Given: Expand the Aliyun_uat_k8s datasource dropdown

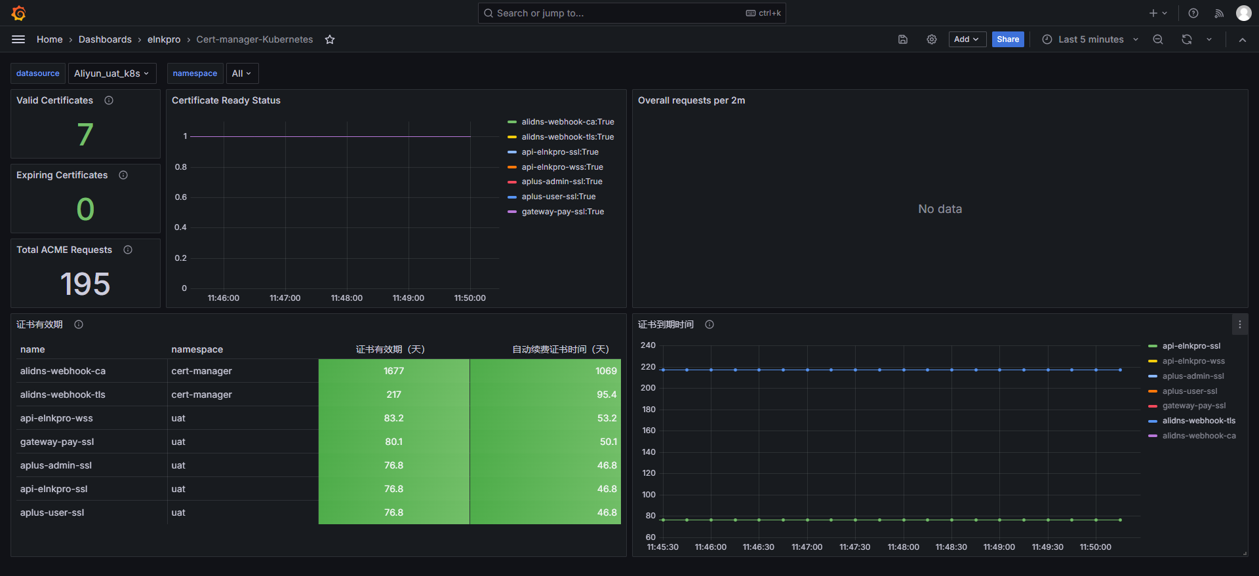Looking at the screenshot, I should click(x=111, y=73).
